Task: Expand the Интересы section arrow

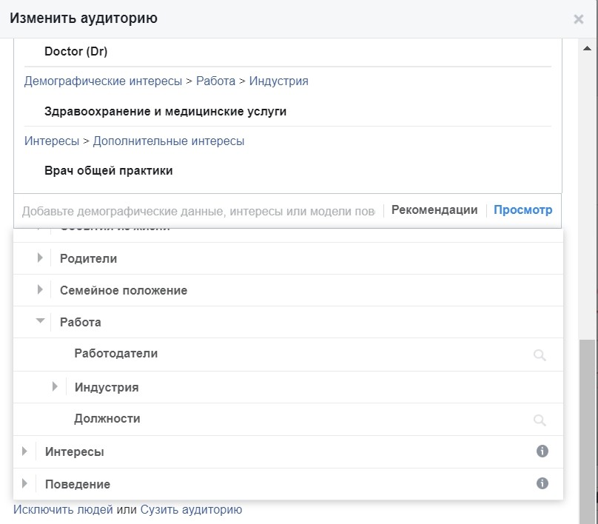Action: [24, 451]
